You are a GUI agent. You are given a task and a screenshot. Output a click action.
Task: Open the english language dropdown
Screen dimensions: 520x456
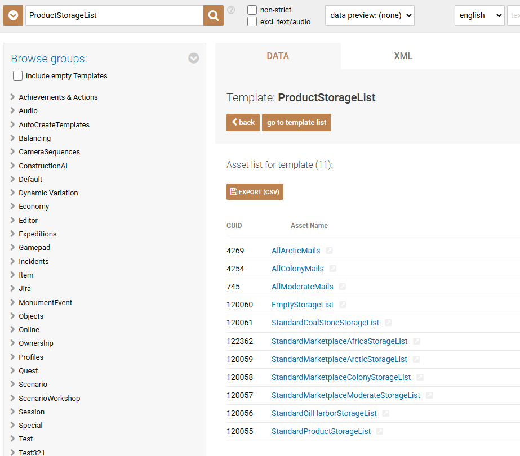(479, 15)
